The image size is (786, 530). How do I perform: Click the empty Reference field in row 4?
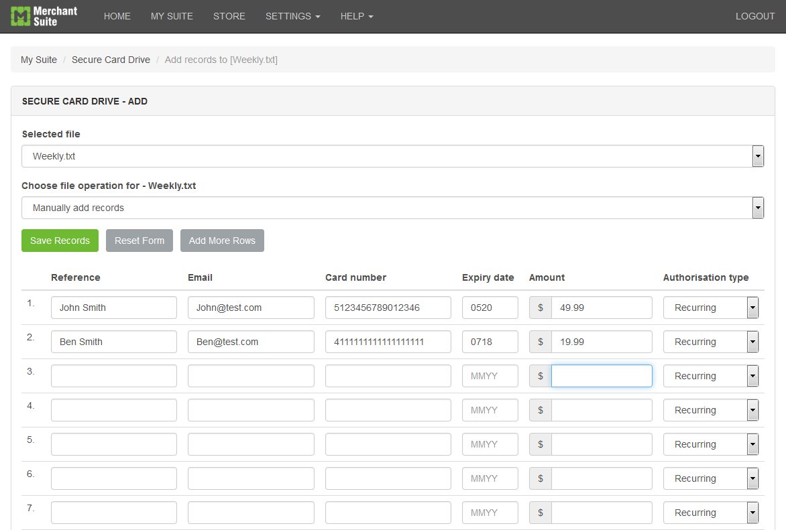pos(114,410)
